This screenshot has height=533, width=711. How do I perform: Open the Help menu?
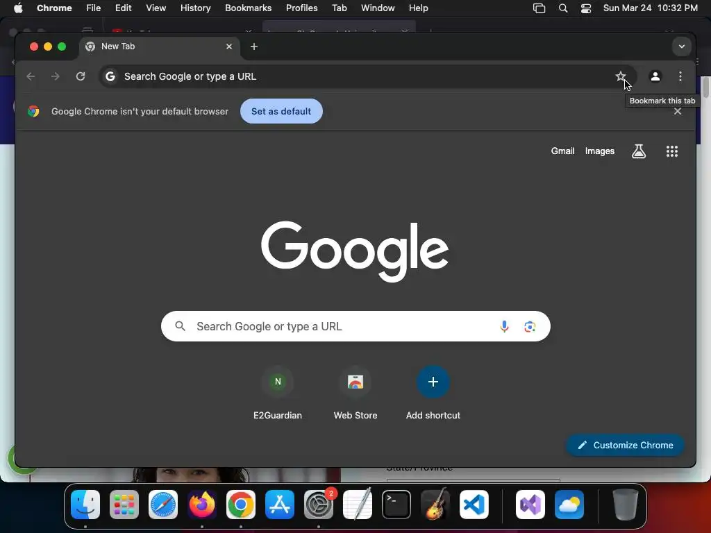pos(418,8)
